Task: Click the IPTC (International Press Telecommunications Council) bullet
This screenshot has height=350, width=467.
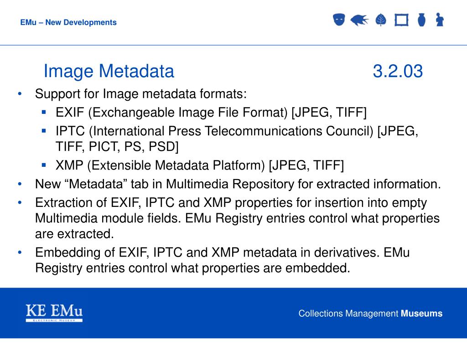Action: click(x=237, y=139)
